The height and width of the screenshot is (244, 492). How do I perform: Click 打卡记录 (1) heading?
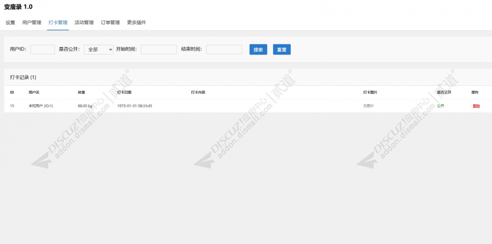coord(23,77)
